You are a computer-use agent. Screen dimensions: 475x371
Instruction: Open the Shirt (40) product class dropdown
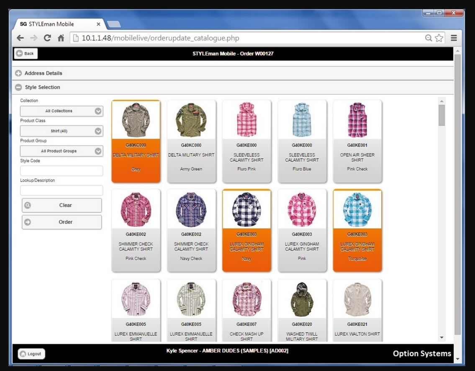(62, 131)
